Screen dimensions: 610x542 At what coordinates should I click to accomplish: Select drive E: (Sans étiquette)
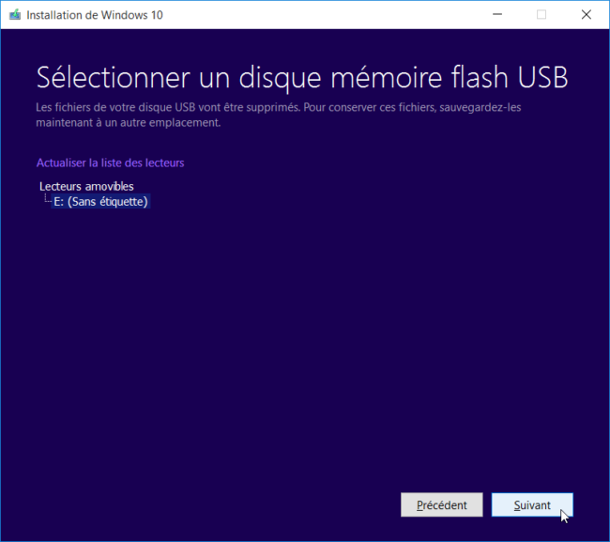coord(100,202)
